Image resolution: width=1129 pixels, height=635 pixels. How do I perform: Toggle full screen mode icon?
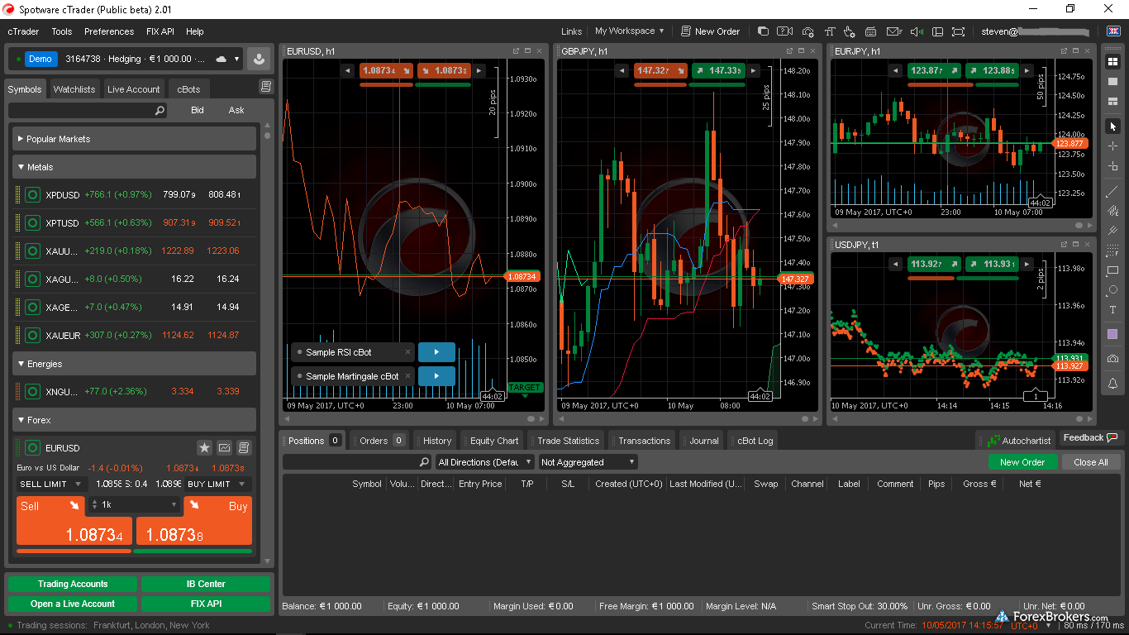point(958,31)
